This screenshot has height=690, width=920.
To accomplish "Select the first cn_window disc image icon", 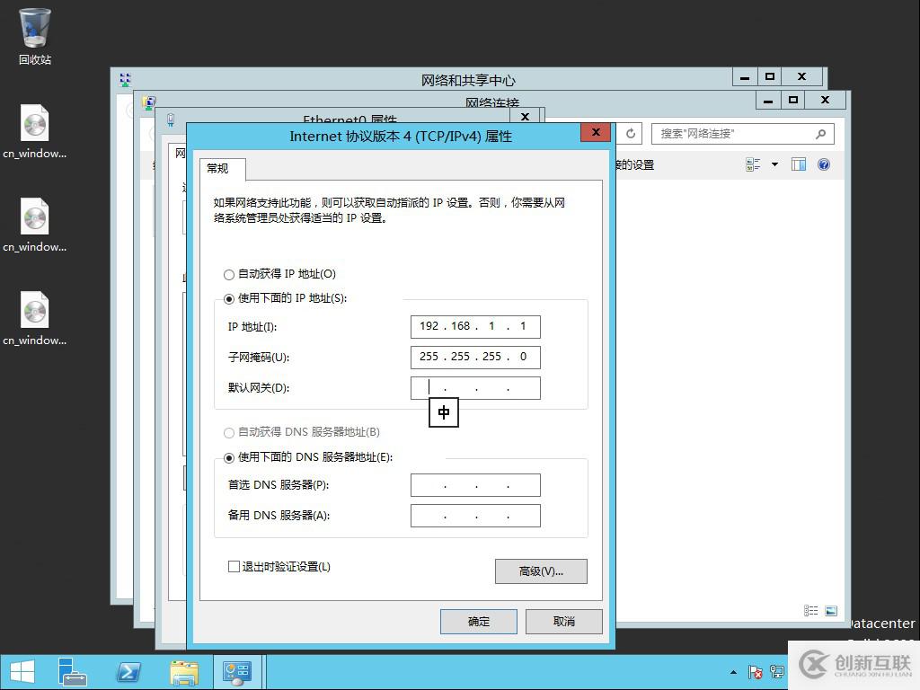I will tap(35, 131).
